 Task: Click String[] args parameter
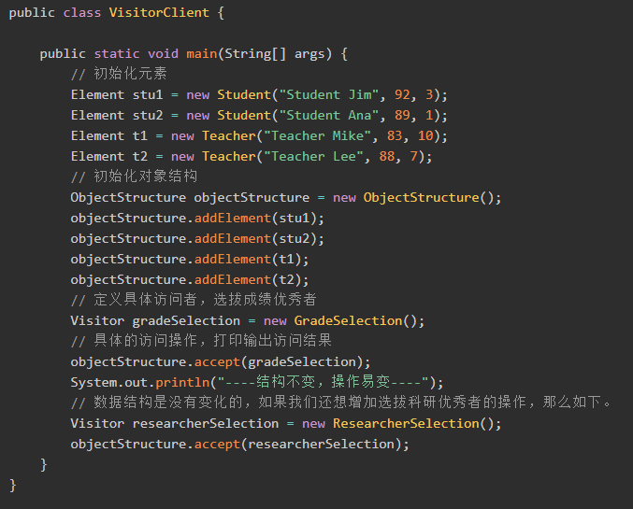275,53
